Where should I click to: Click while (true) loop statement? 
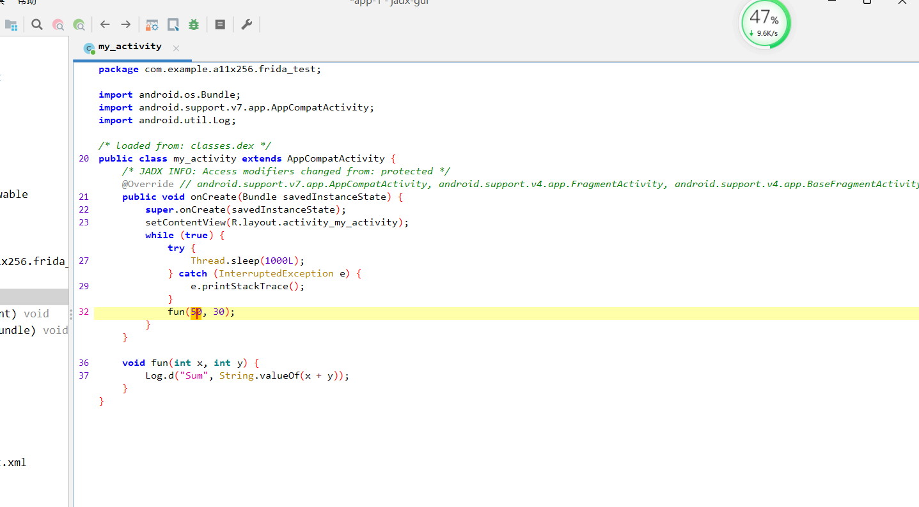point(185,235)
